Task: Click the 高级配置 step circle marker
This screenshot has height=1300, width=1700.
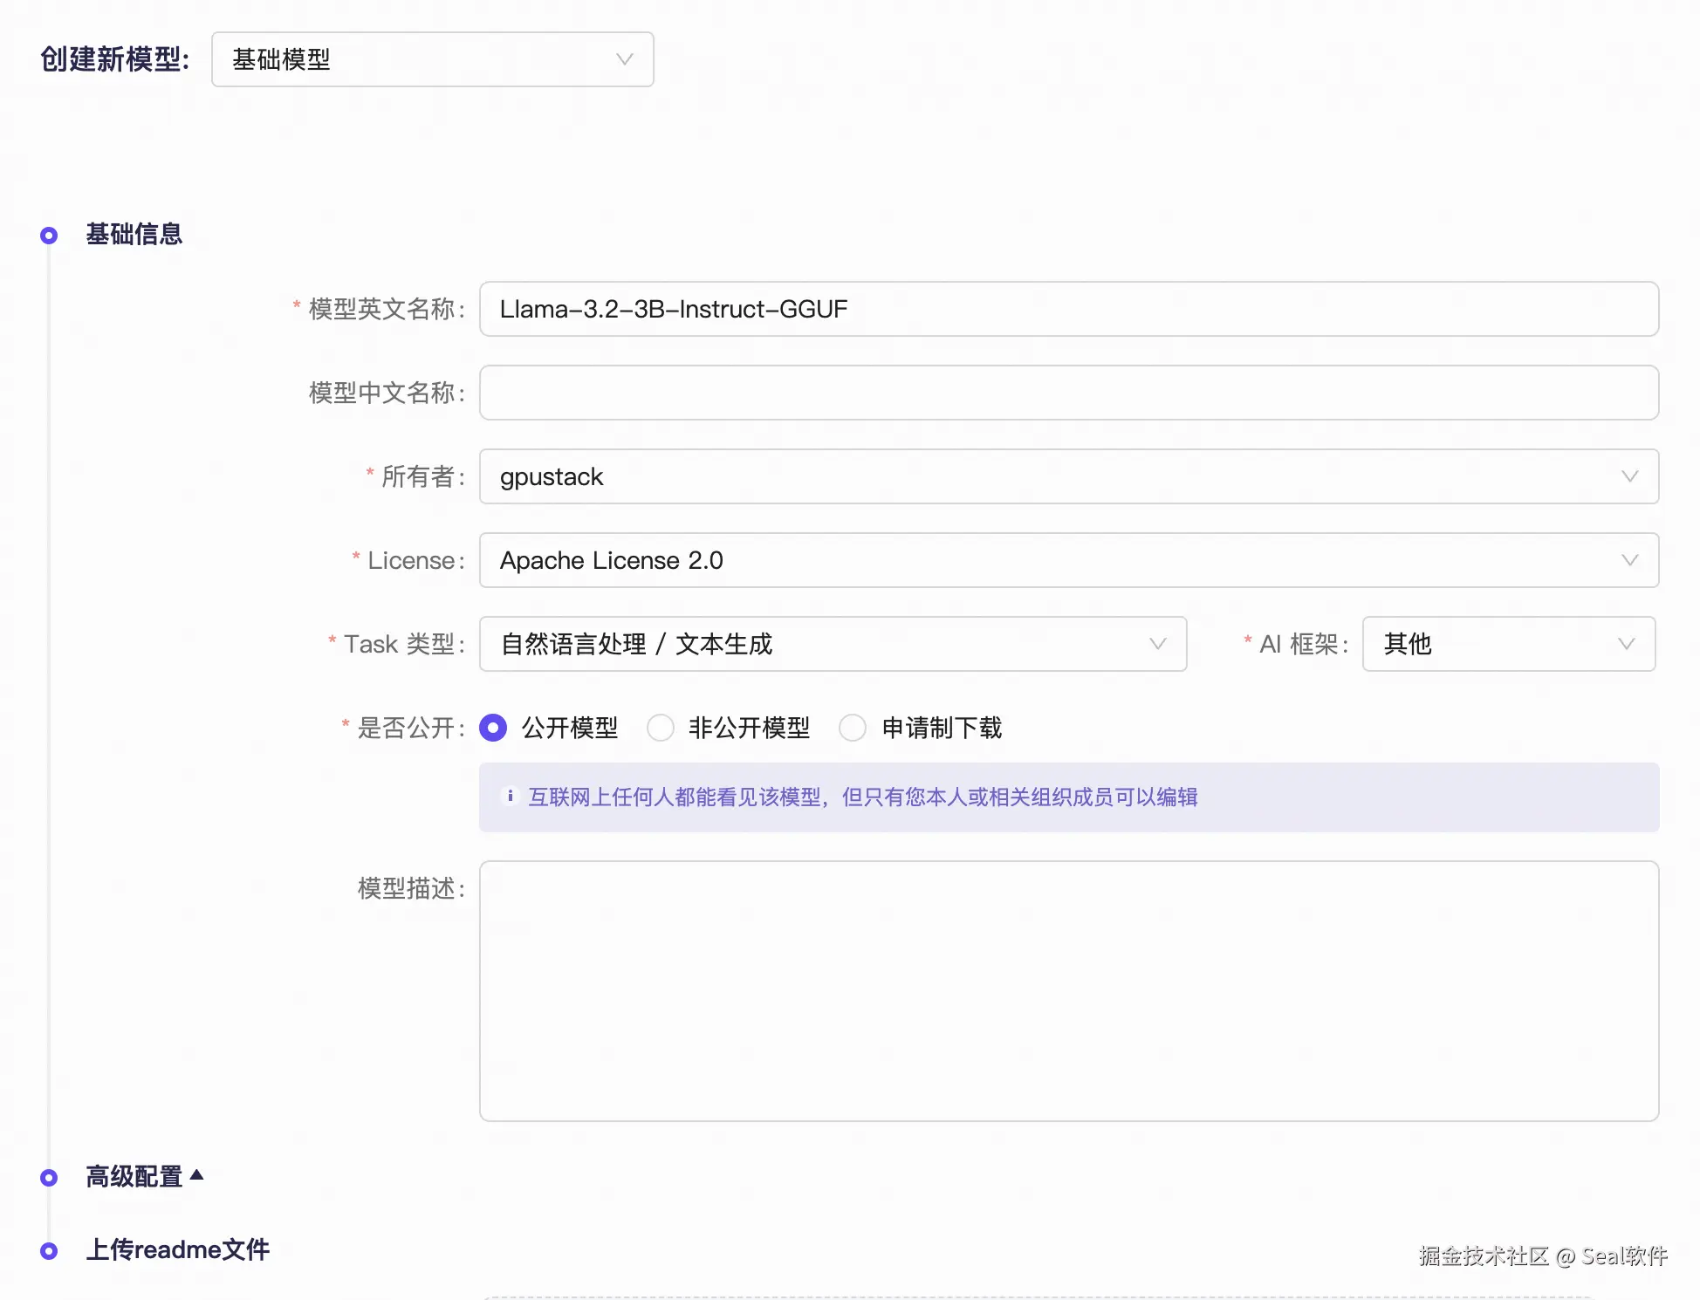Action: coord(50,1178)
